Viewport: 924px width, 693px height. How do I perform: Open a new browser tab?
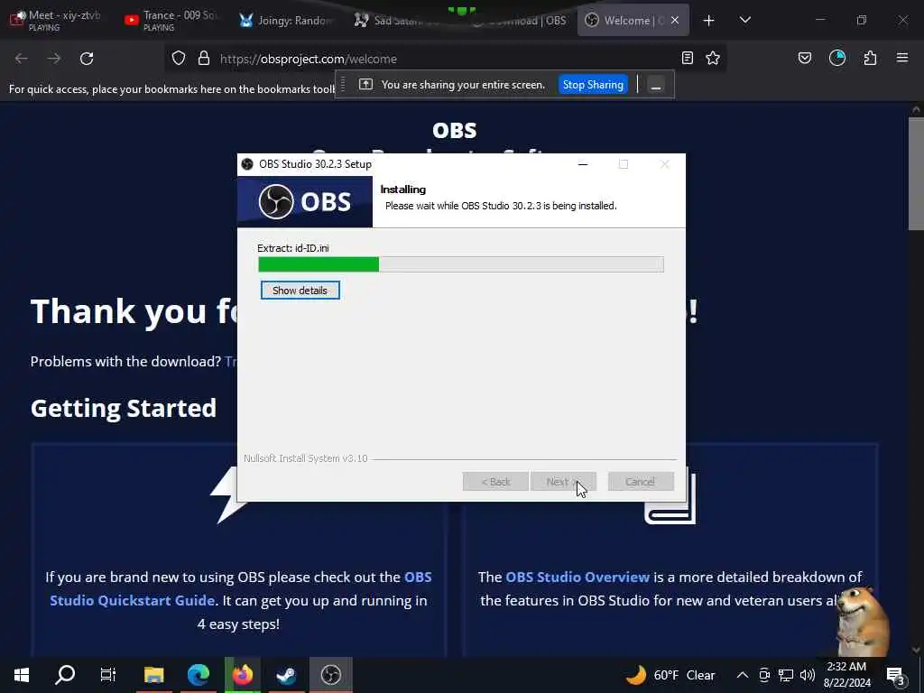(x=709, y=21)
